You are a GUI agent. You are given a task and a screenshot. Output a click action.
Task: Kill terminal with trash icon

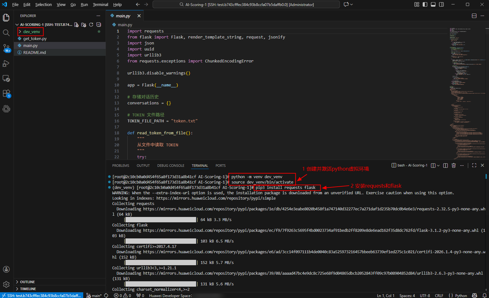[454, 165]
